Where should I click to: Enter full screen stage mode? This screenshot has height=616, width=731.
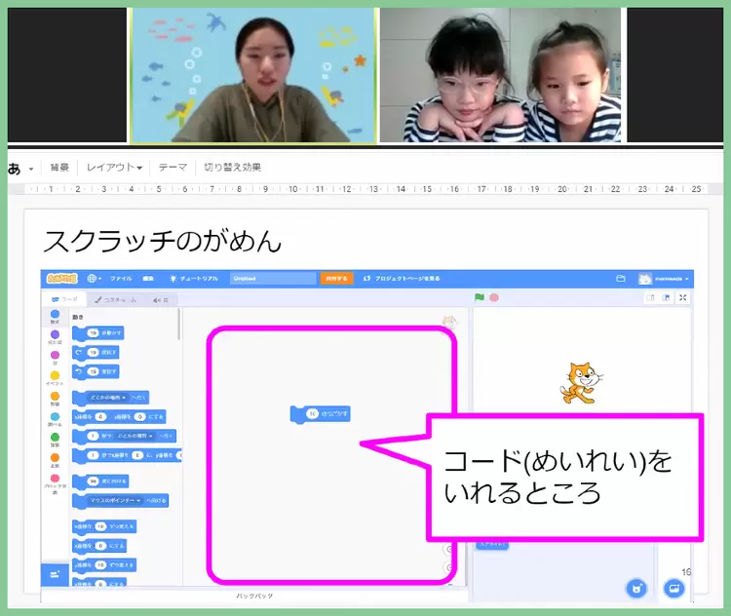(x=683, y=297)
